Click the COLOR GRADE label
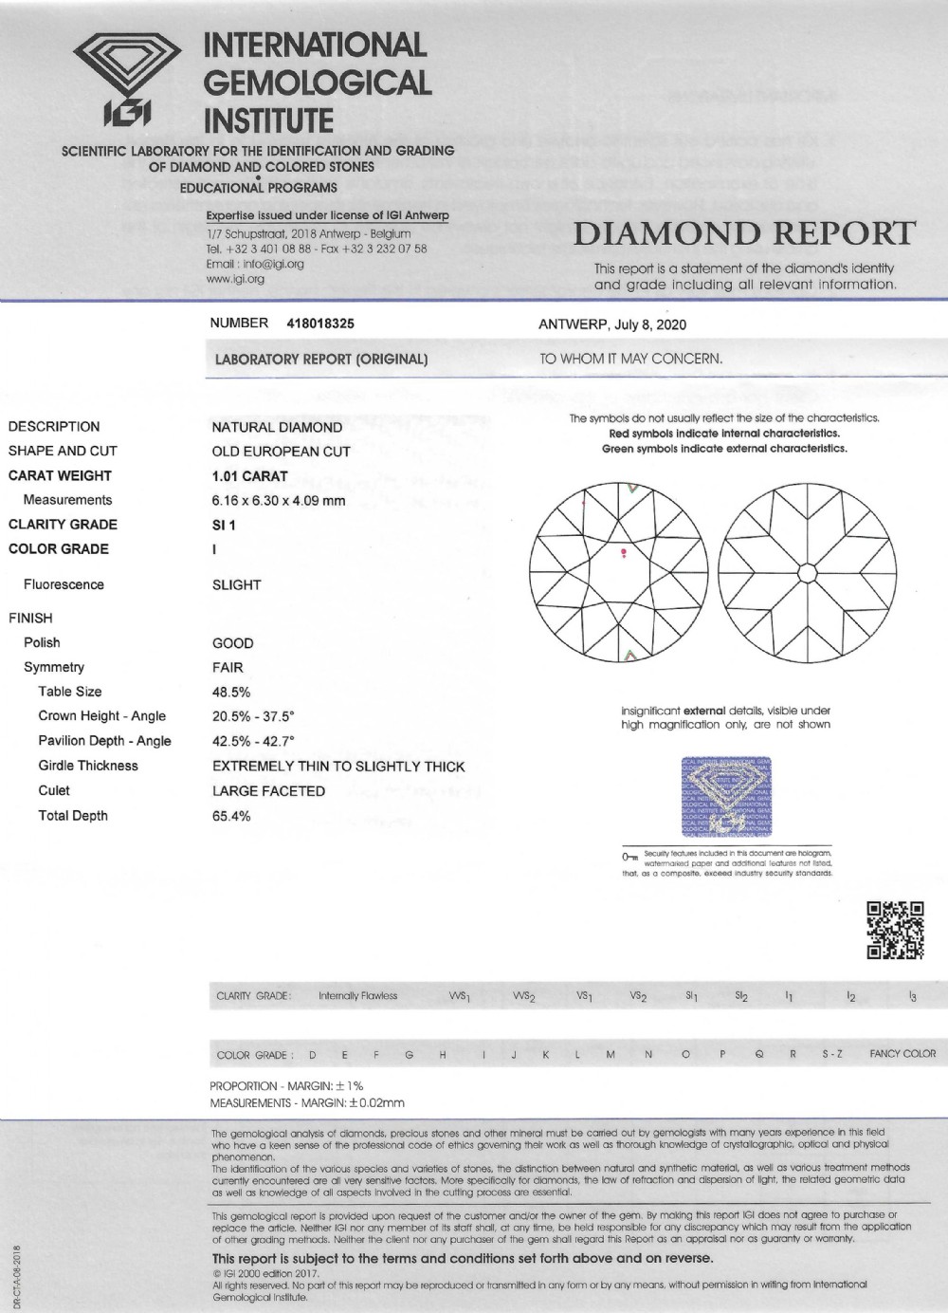Image resolution: width=948 pixels, height=1313 pixels. click(x=58, y=548)
